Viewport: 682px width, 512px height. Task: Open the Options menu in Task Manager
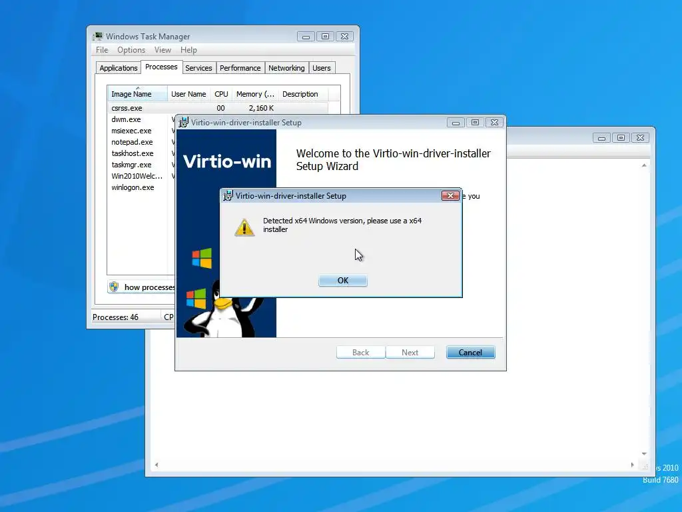pyautogui.click(x=131, y=50)
